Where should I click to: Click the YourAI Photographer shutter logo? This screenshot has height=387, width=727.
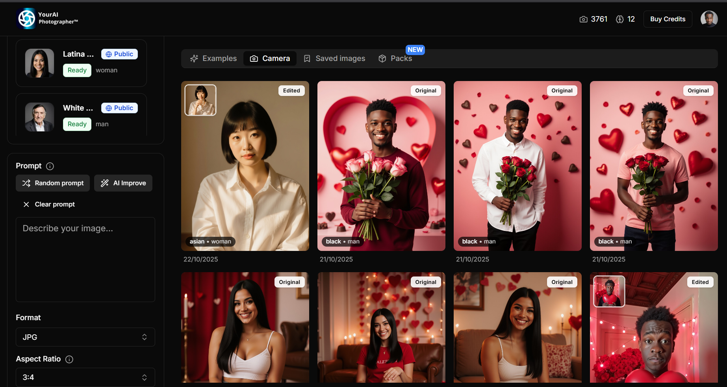[x=26, y=18]
